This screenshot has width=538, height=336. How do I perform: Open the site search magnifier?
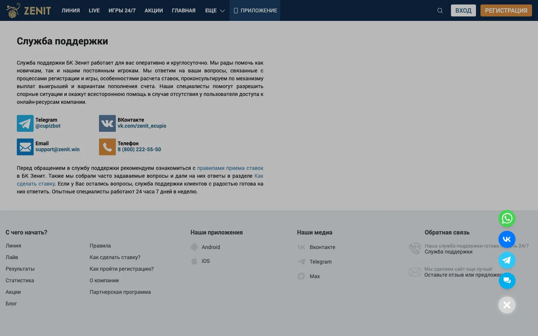click(440, 11)
